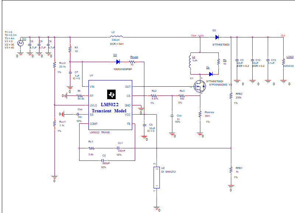Select the Ruv2 resistor symbol
295x213 pixels.
[55, 65]
